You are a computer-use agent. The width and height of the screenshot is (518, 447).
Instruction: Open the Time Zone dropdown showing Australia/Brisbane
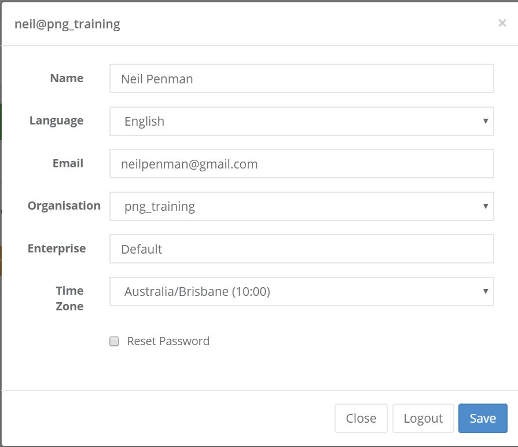(301, 291)
